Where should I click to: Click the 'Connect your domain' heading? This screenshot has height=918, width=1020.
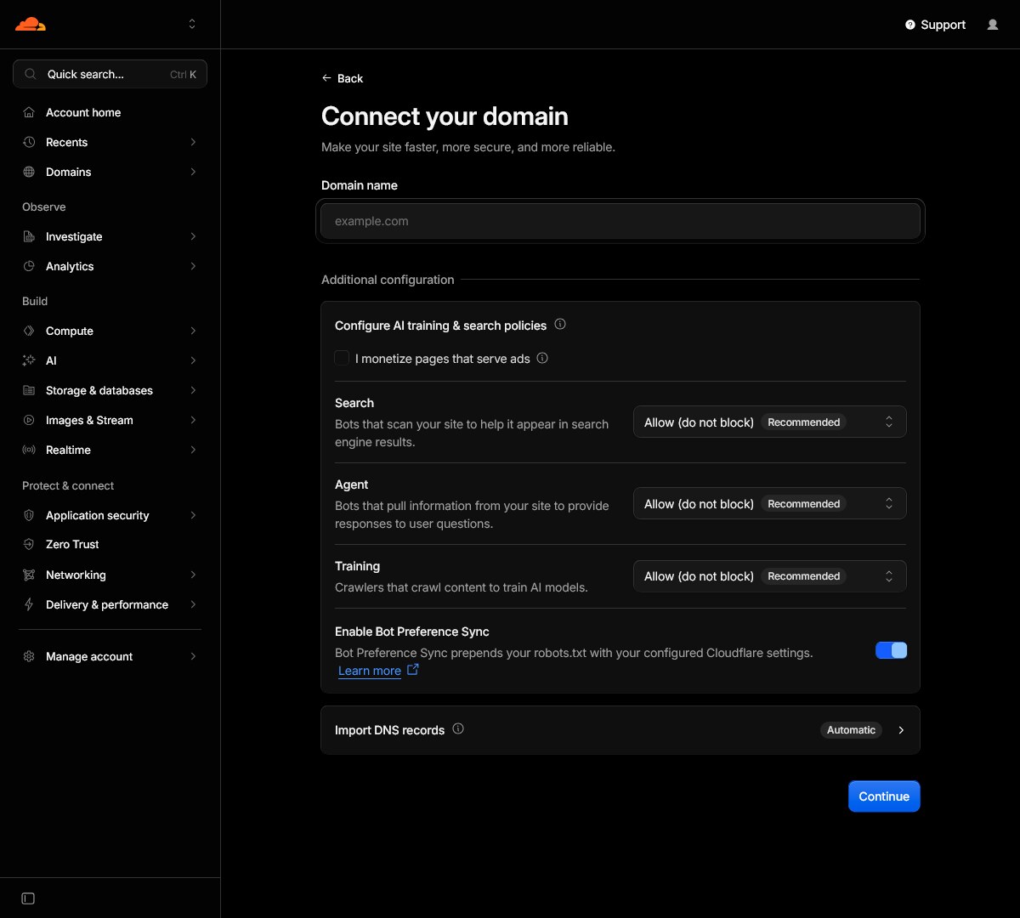tap(445, 116)
